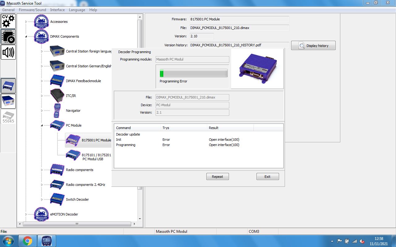
Task: Click the Massoth logo next to Accessories
Action: pyautogui.click(x=41, y=22)
